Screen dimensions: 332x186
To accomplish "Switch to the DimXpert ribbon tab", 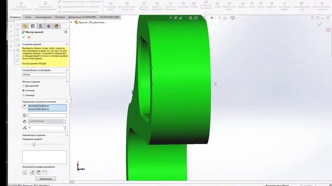I will point(60,17).
